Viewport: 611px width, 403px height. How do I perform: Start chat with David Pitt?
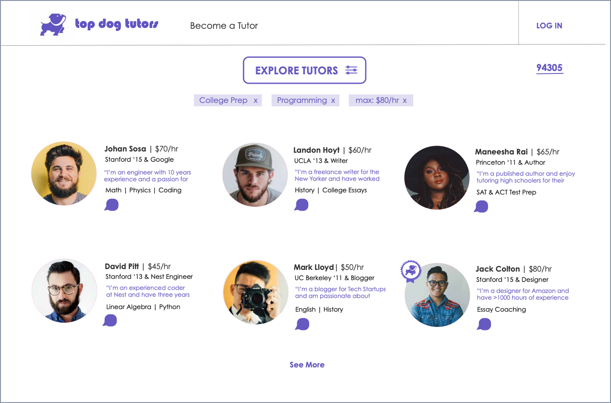(110, 320)
